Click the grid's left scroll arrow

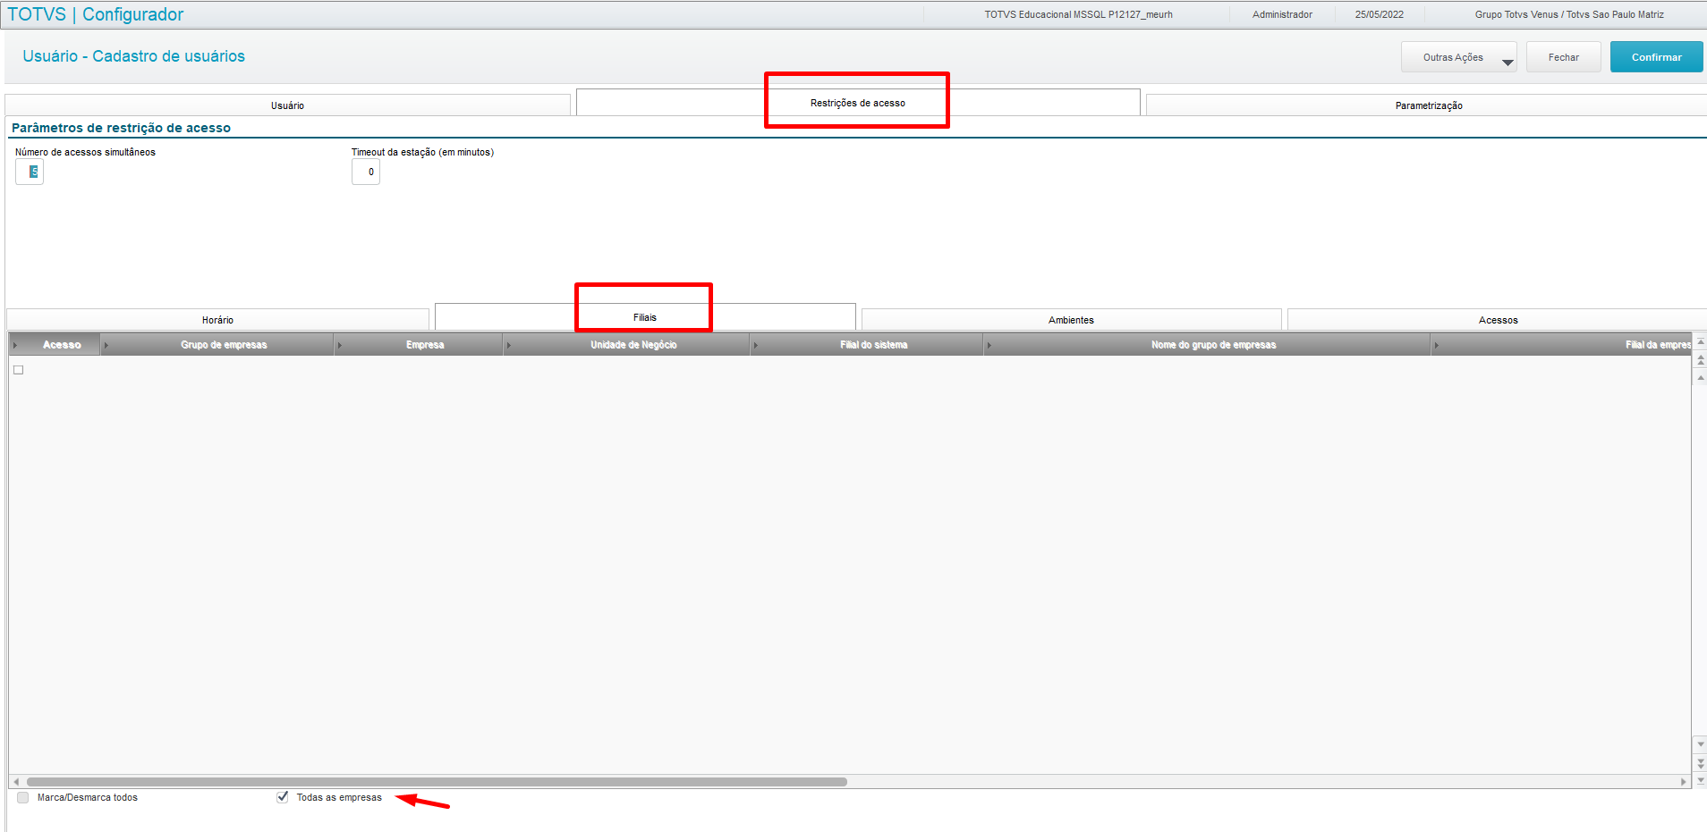(16, 782)
